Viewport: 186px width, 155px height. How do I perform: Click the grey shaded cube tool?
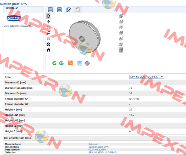tap(48, 38)
